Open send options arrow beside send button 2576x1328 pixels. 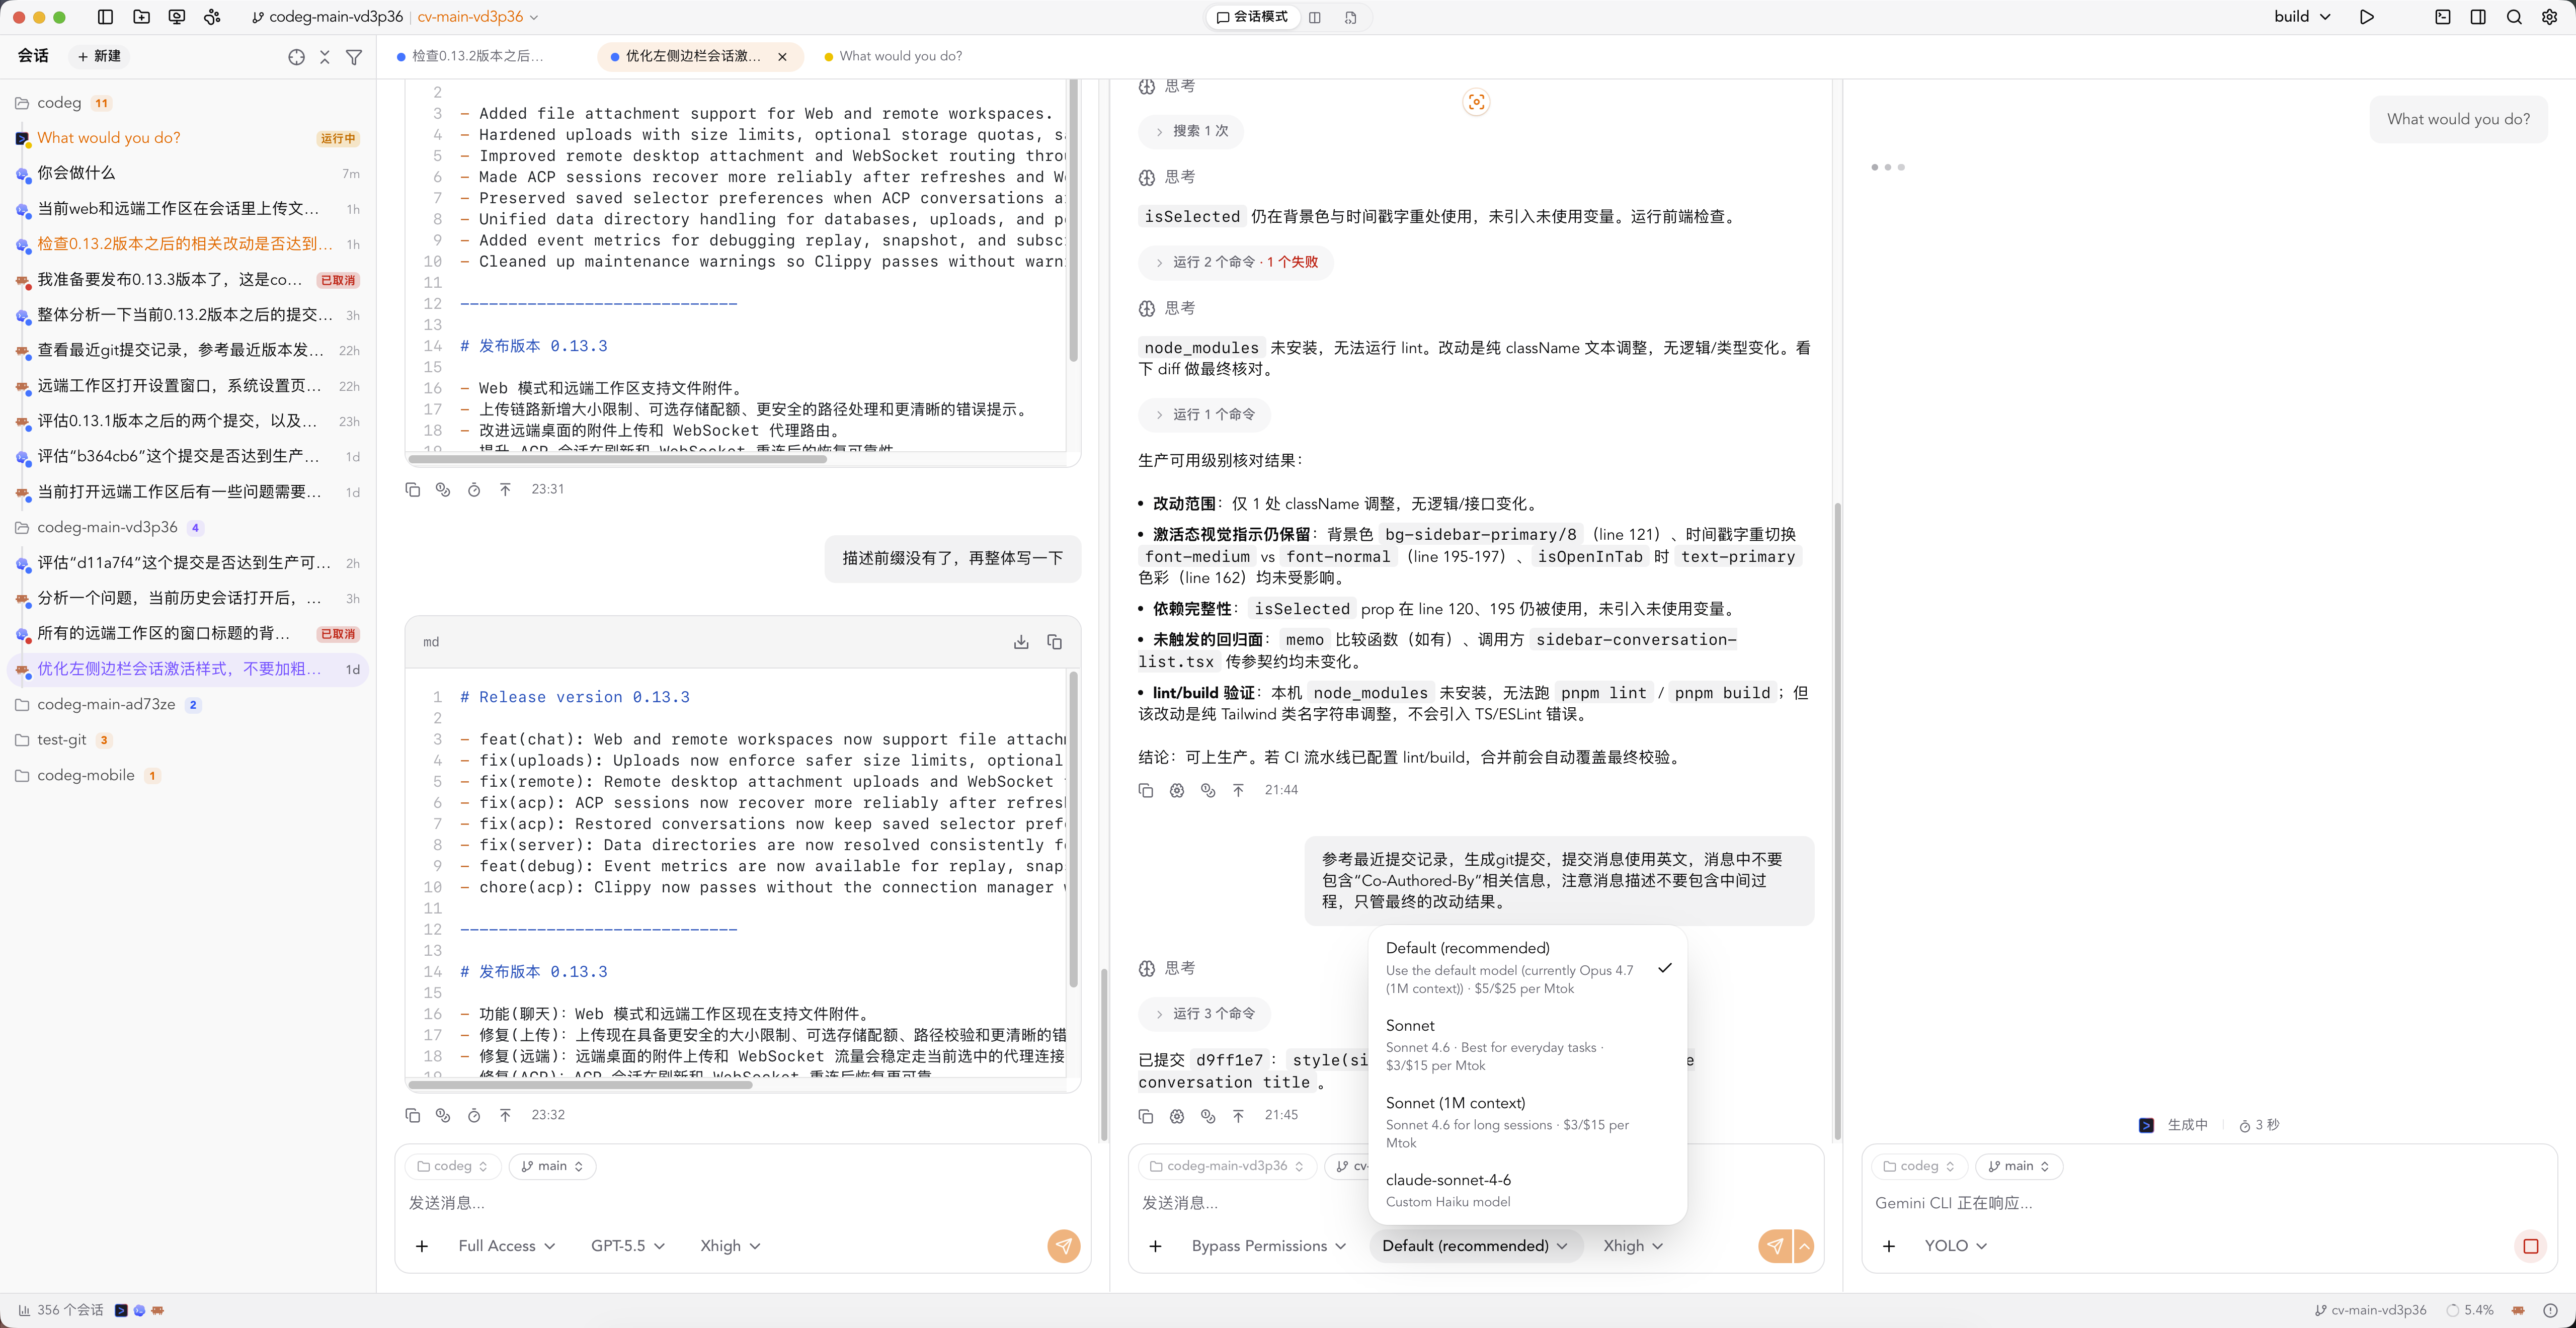click(x=1804, y=1246)
